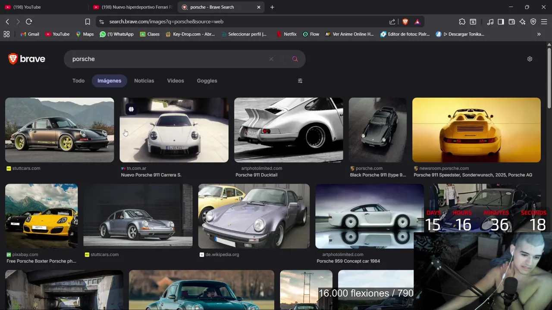
Task: Open the Key-Drop.com bookmark
Action: [x=190, y=34]
